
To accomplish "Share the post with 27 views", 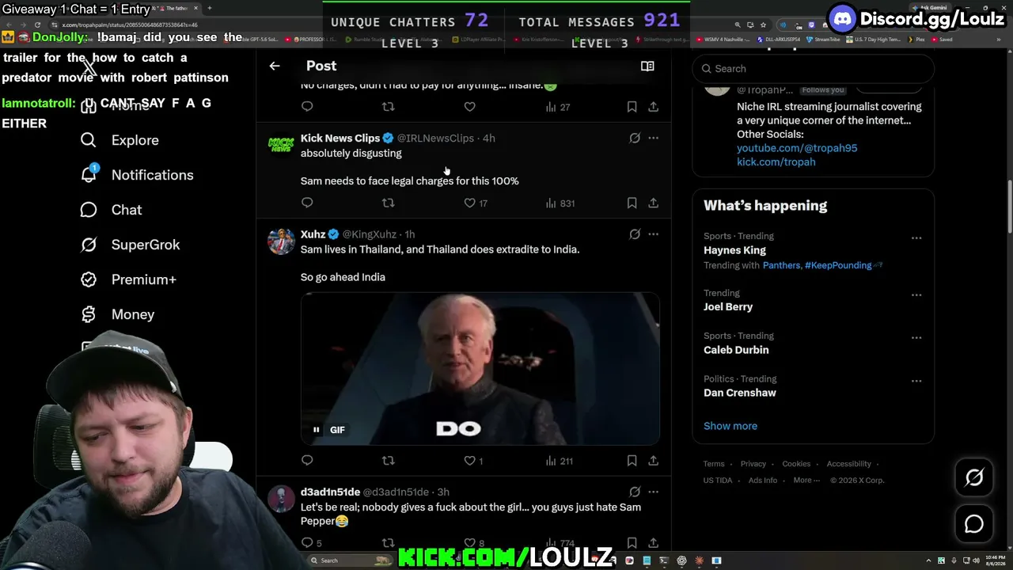I will pyautogui.click(x=654, y=106).
